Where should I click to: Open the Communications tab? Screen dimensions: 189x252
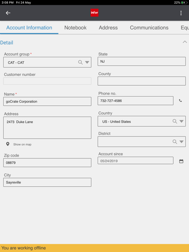149,28
